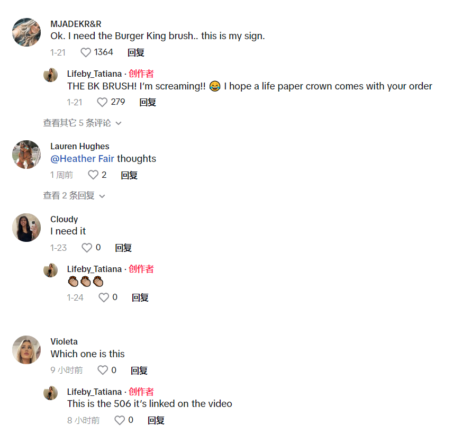Expand 查看其它 5 条评论 replies
This screenshot has width=453, height=434.
point(83,123)
